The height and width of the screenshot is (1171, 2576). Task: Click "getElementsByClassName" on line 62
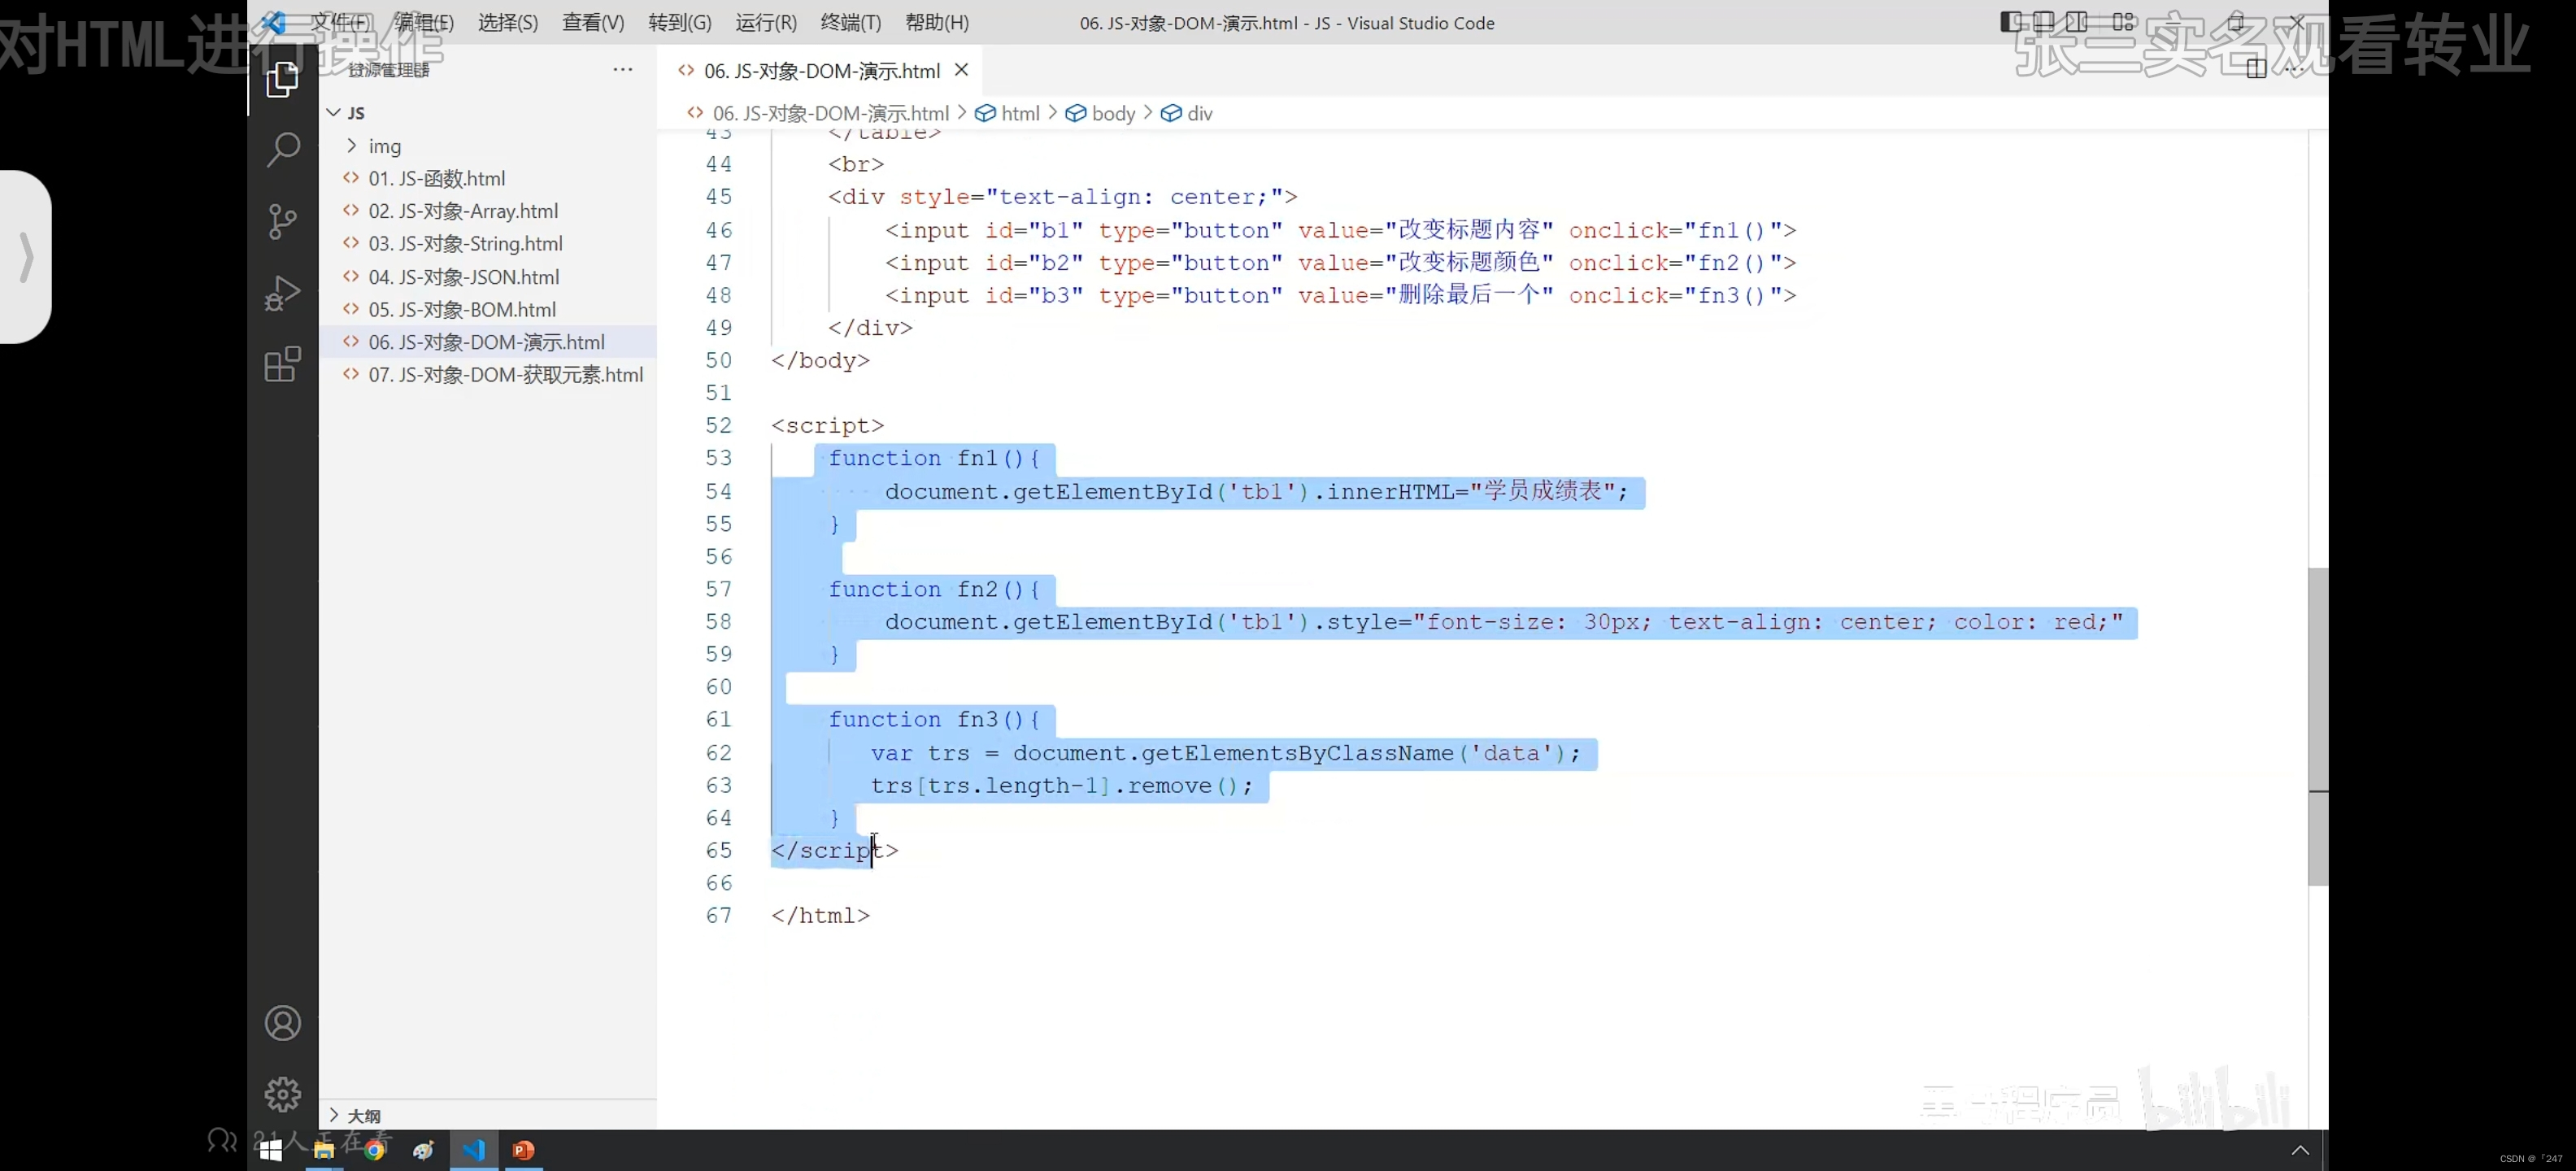tap(1297, 753)
